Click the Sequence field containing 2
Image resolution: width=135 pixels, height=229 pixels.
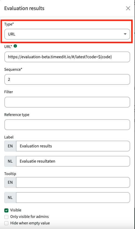coord(67,79)
